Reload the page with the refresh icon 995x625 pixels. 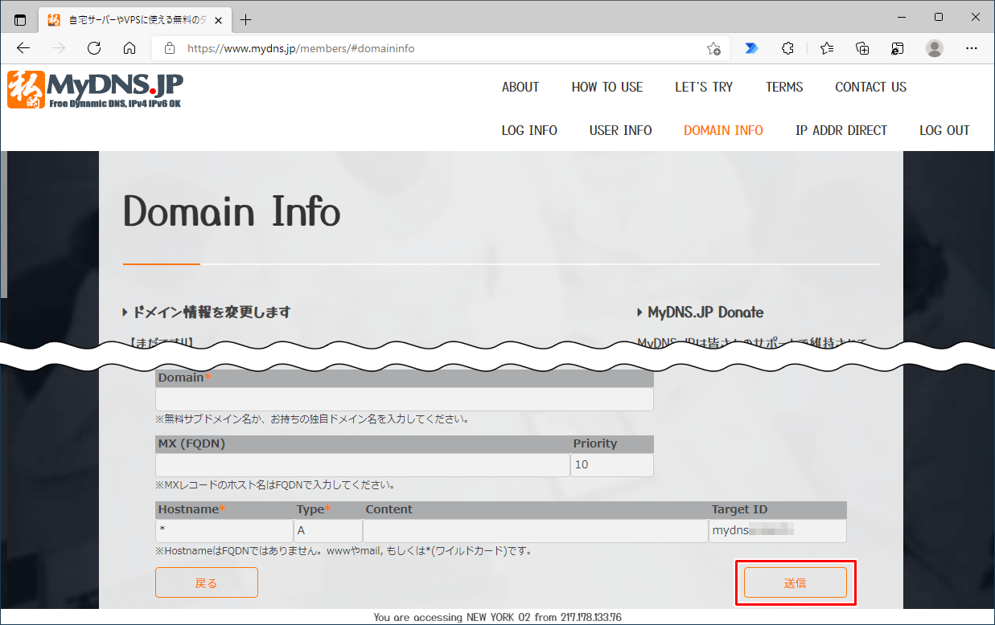coord(93,48)
